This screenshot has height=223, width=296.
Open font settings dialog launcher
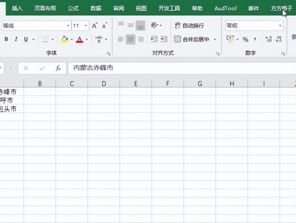(109, 54)
